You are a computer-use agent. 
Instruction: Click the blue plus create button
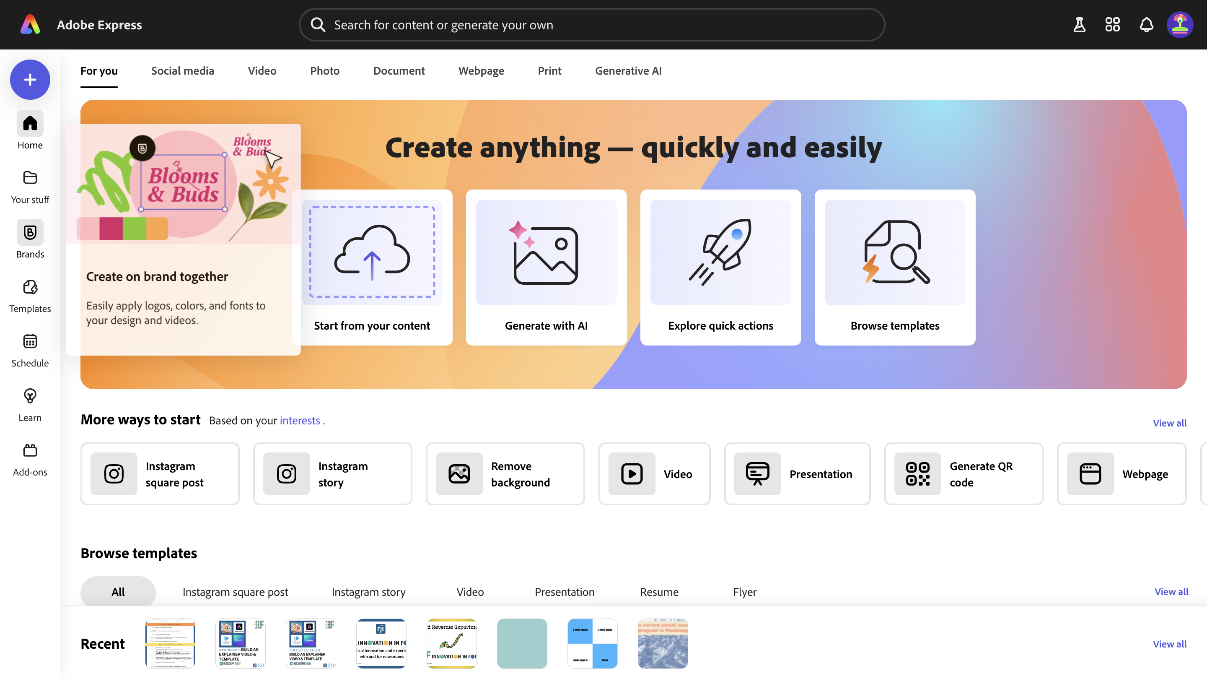click(30, 80)
